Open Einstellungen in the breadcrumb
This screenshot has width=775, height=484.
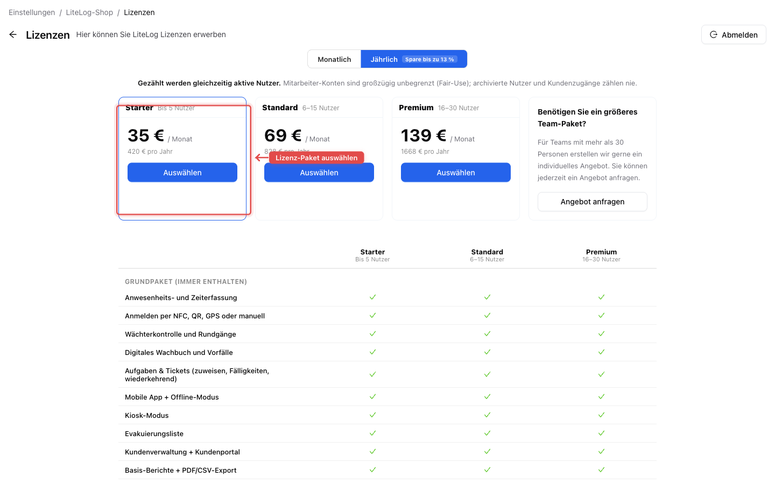pyautogui.click(x=32, y=12)
